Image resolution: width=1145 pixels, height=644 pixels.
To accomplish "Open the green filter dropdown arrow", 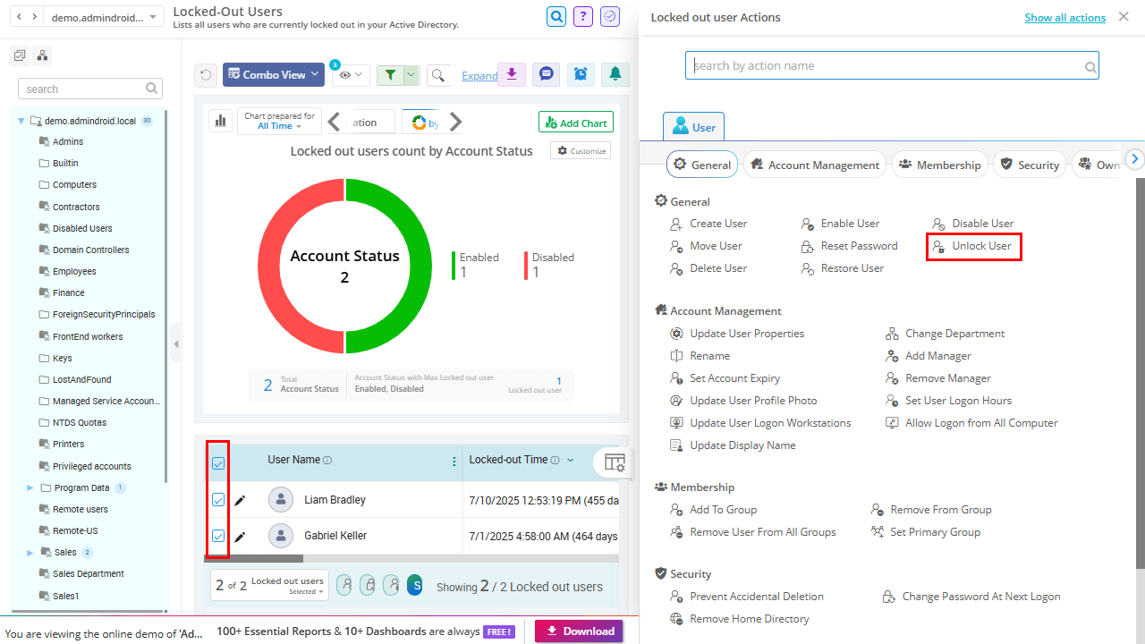I will click(411, 75).
